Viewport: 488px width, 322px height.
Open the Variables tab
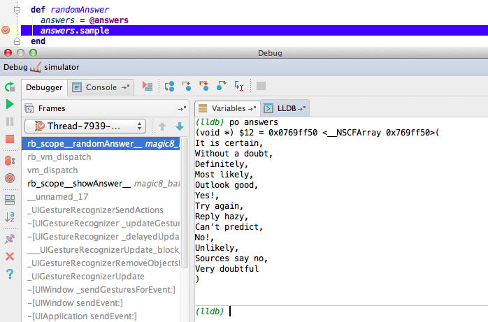click(x=229, y=108)
